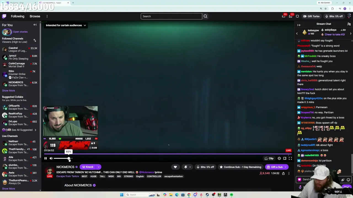Screen dimensions: 353x198
Task: Show more live channels at the sidebar bottom
Action: pos(9,189)
